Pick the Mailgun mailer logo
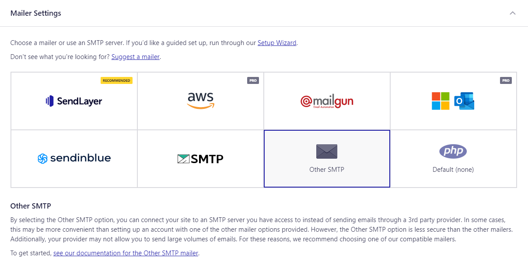 327,101
